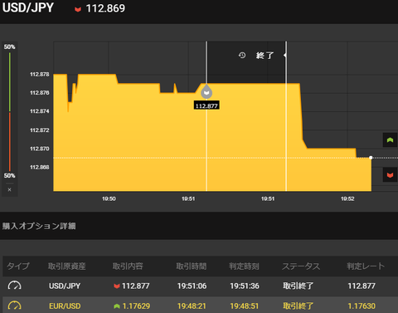Click the 取引終了 status in USD/JPY row
The height and width of the screenshot is (313, 398).
[298, 286]
